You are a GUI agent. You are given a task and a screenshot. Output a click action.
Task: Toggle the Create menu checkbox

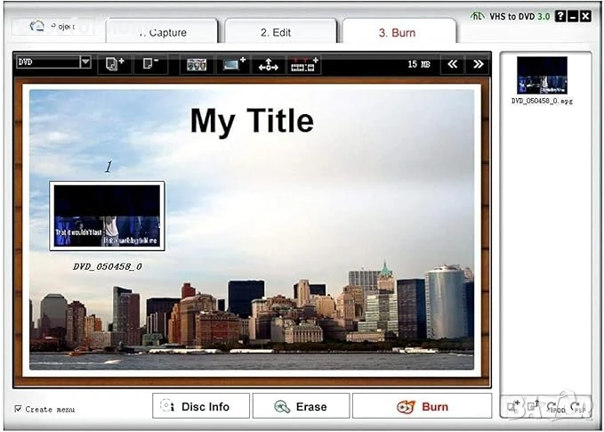(19, 409)
